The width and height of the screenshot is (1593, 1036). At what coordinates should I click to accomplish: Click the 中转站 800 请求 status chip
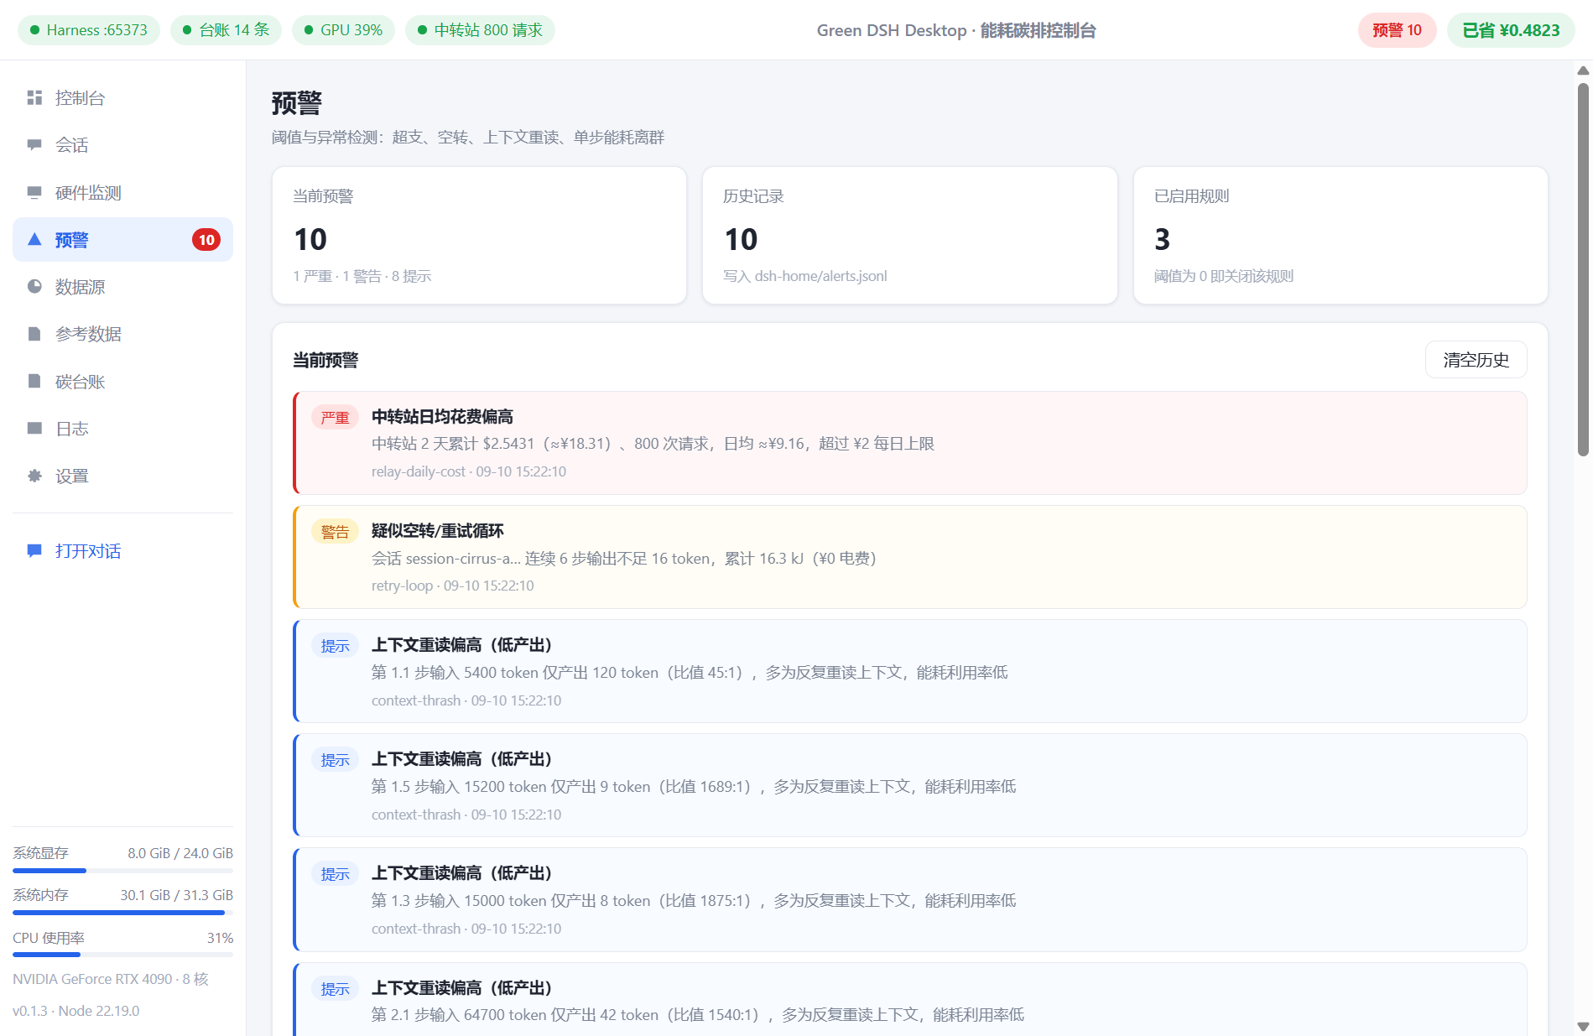click(x=480, y=30)
